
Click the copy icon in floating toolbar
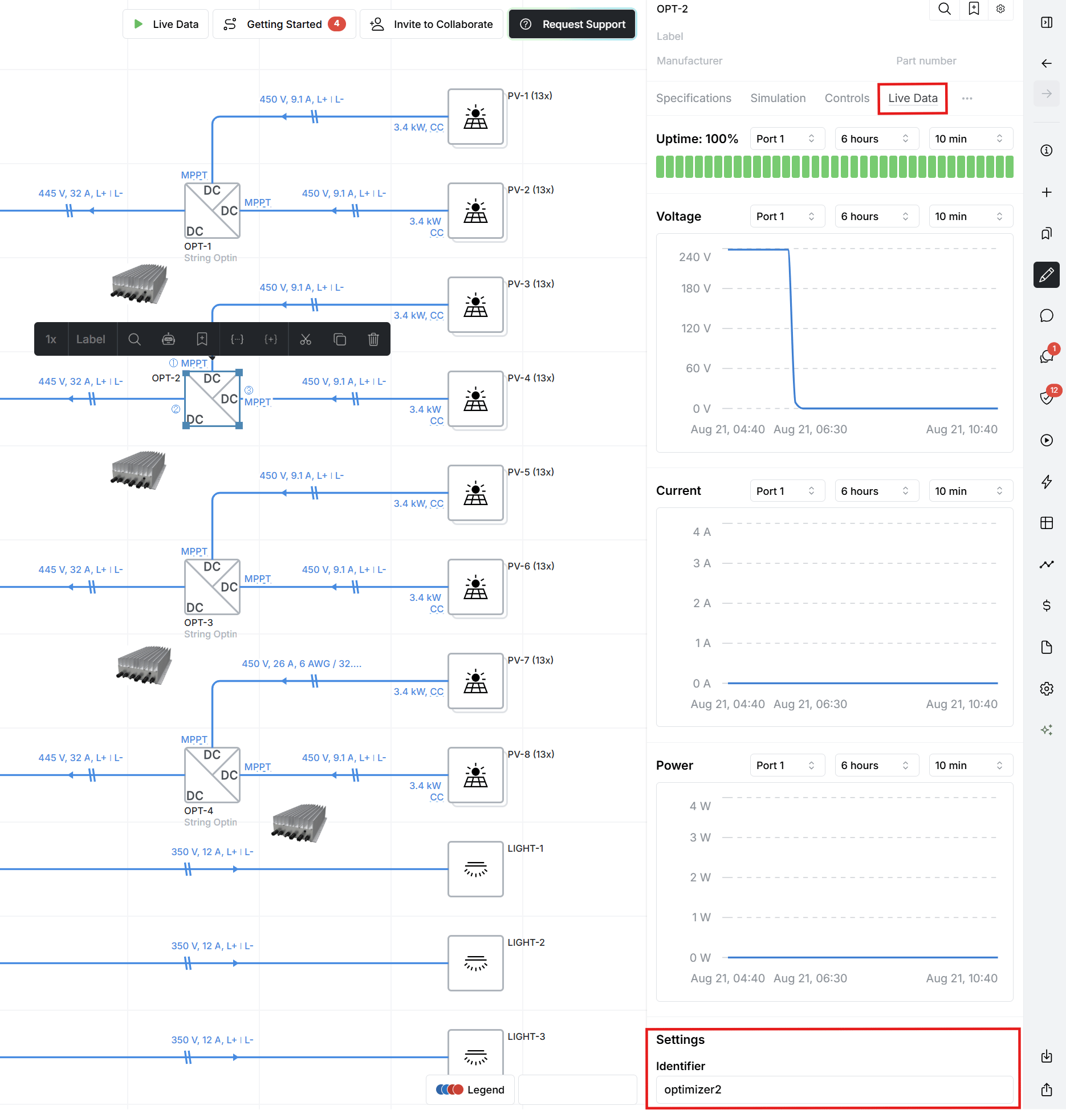(x=340, y=339)
